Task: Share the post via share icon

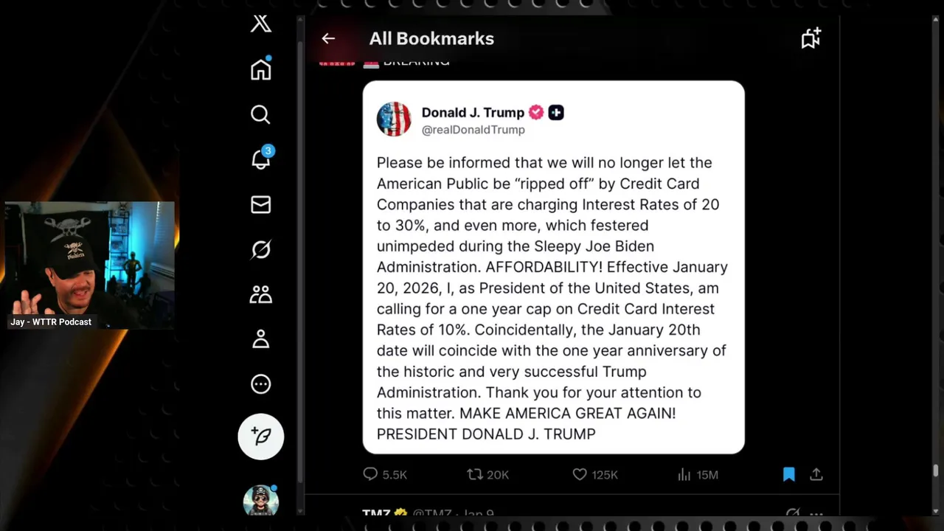Action: 816,474
